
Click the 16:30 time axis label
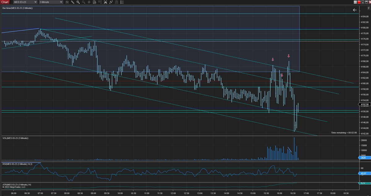292,193
